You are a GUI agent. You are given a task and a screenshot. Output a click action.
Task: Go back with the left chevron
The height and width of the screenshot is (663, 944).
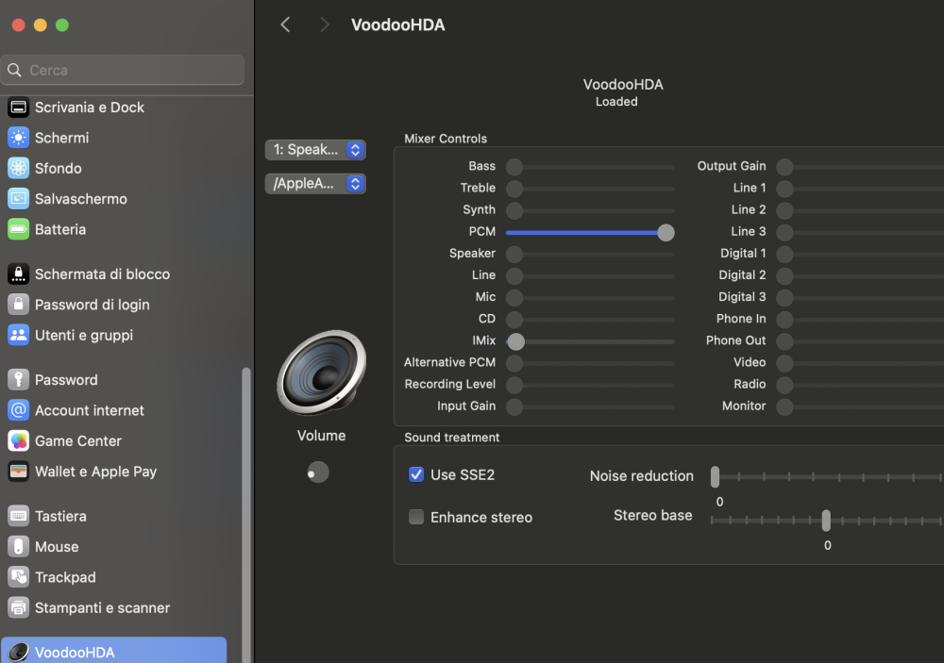click(285, 25)
